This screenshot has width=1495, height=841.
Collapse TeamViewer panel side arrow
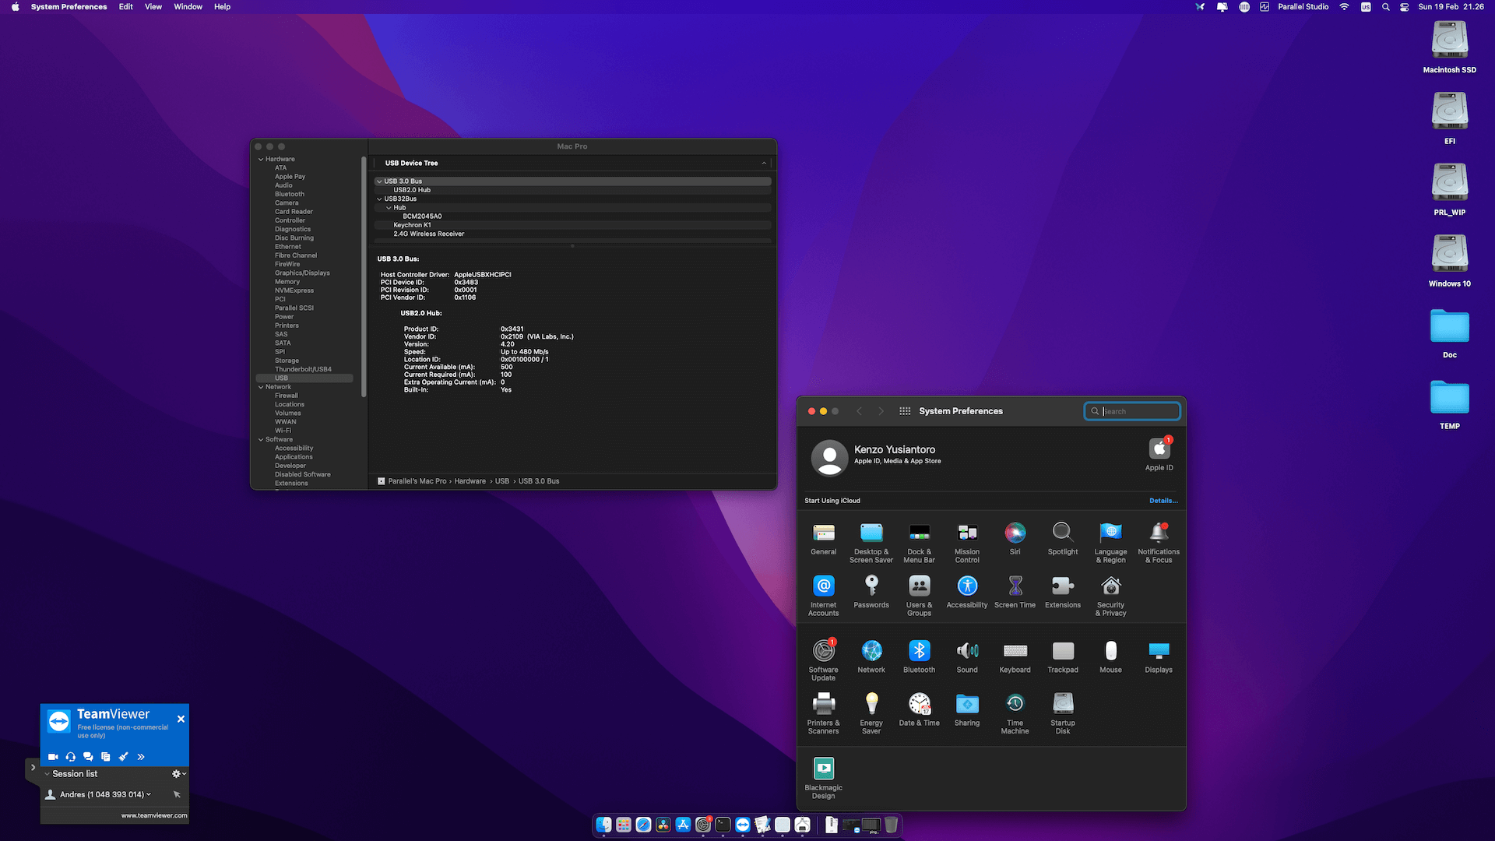coord(33,768)
